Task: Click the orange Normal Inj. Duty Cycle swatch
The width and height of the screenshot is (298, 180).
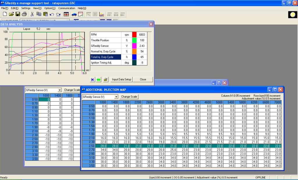Action: click(x=134, y=51)
